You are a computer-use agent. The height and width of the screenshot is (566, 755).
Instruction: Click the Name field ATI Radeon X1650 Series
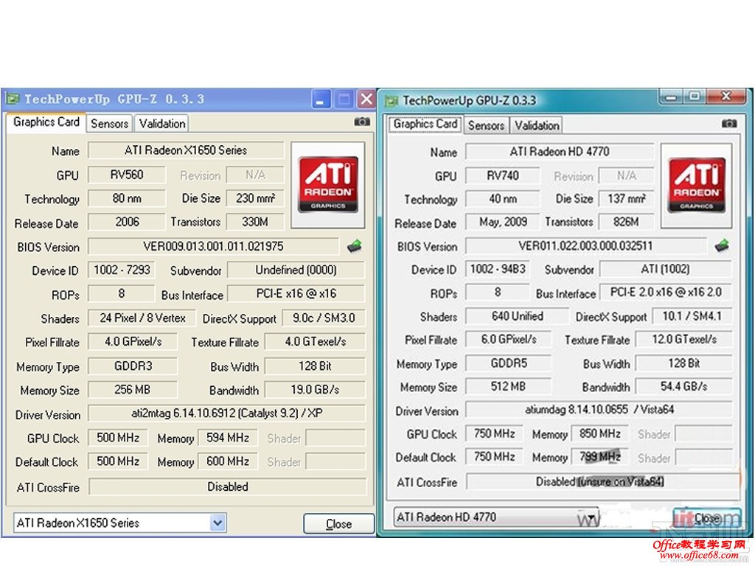[185, 150]
